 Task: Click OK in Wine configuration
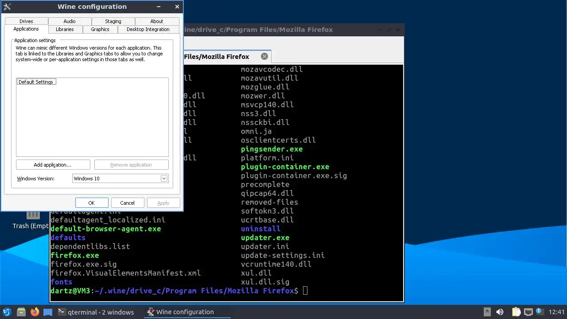pyautogui.click(x=92, y=203)
